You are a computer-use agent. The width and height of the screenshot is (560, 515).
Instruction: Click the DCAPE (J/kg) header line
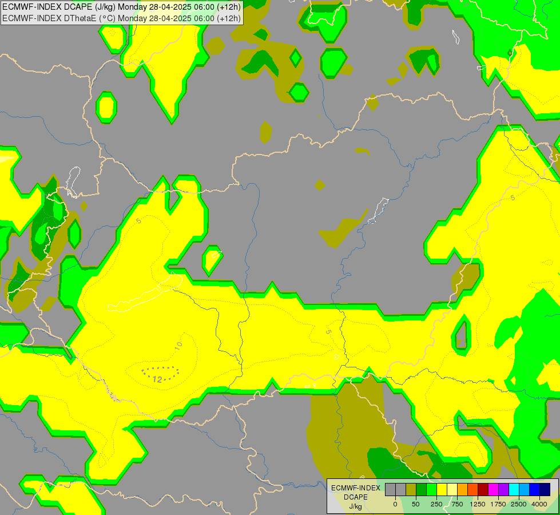[x=121, y=7]
